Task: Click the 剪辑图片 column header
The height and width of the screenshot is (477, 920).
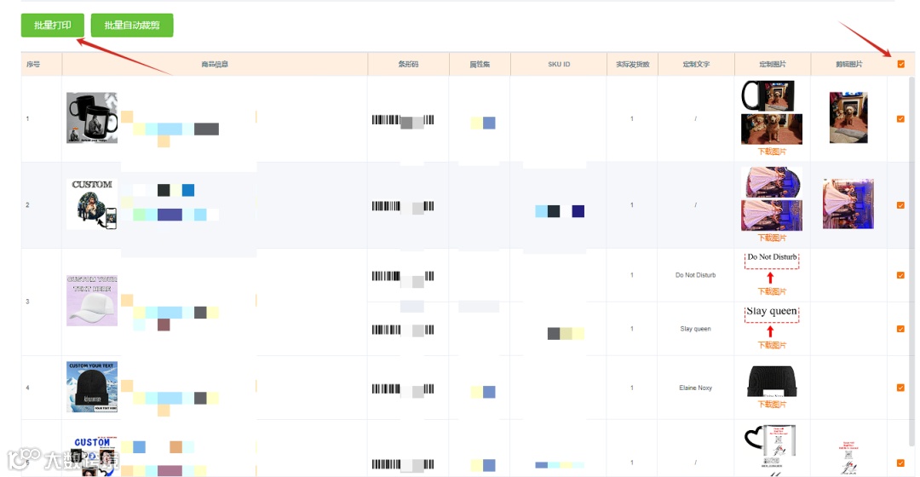Action: tap(849, 64)
